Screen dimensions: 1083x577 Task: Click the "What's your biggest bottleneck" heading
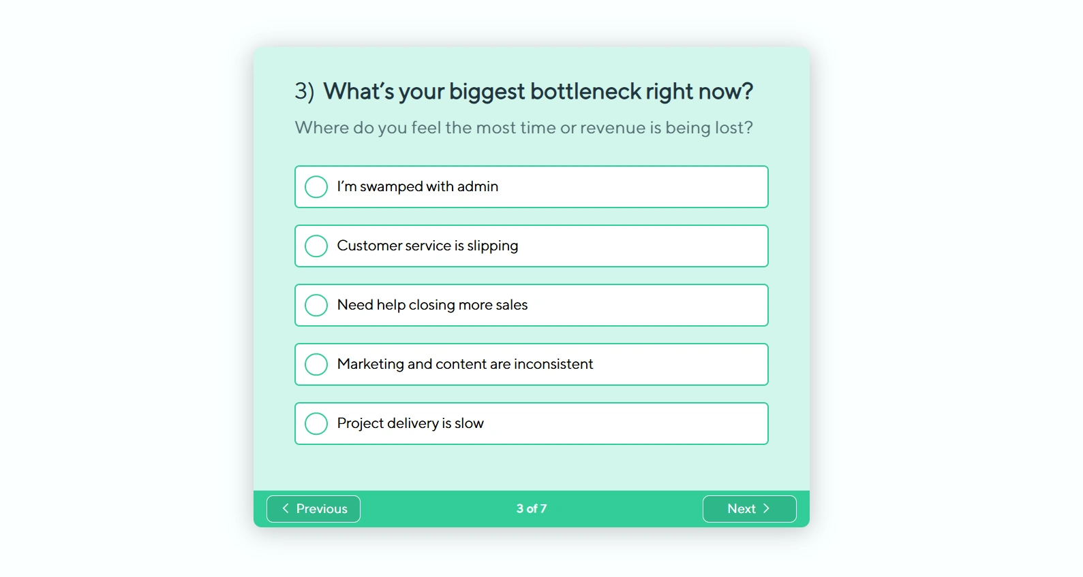click(x=538, y=91)
